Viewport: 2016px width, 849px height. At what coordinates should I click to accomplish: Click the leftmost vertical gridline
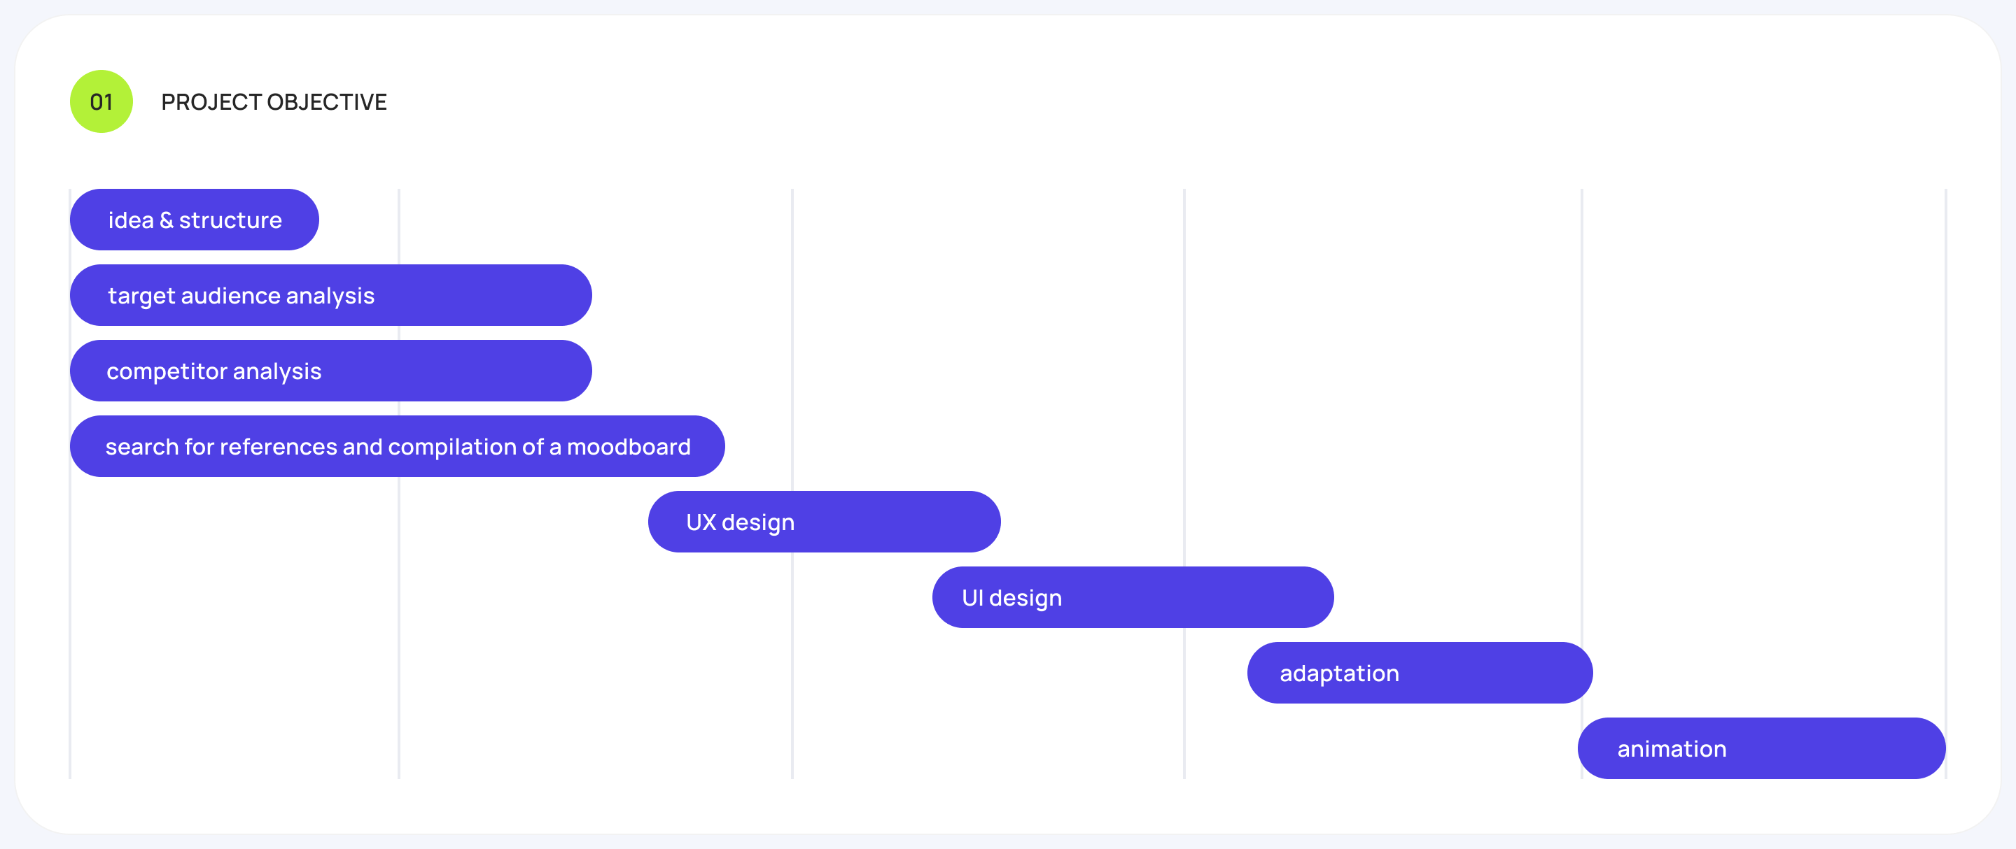[71, 625]
